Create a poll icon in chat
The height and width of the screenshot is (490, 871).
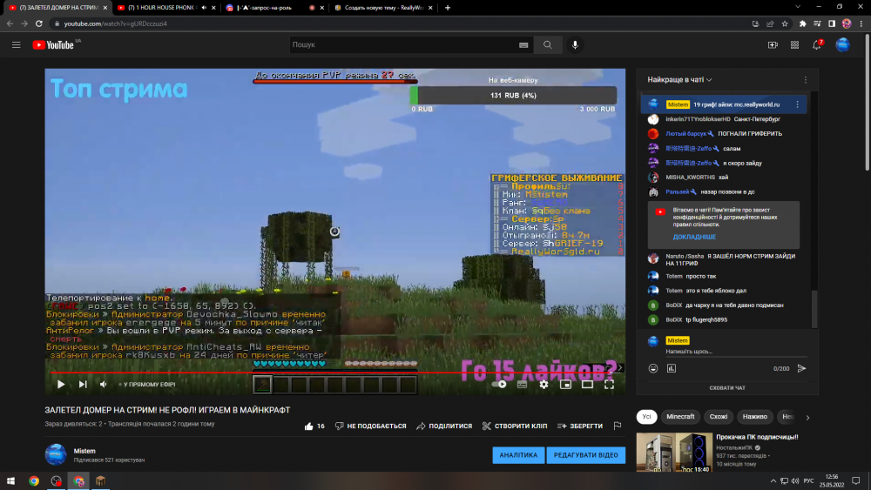pos(672,368)
